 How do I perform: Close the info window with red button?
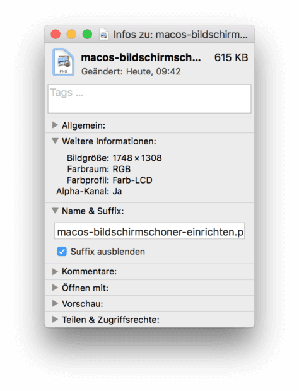tap(56, 34)
